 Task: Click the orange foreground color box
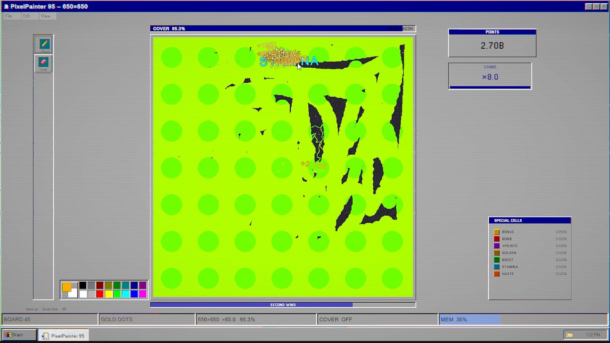pos(66,287)
